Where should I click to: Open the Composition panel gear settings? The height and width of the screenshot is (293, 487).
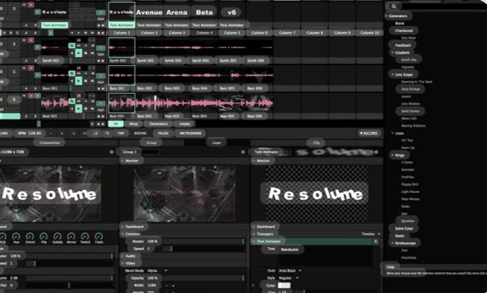tap(112, 152)
